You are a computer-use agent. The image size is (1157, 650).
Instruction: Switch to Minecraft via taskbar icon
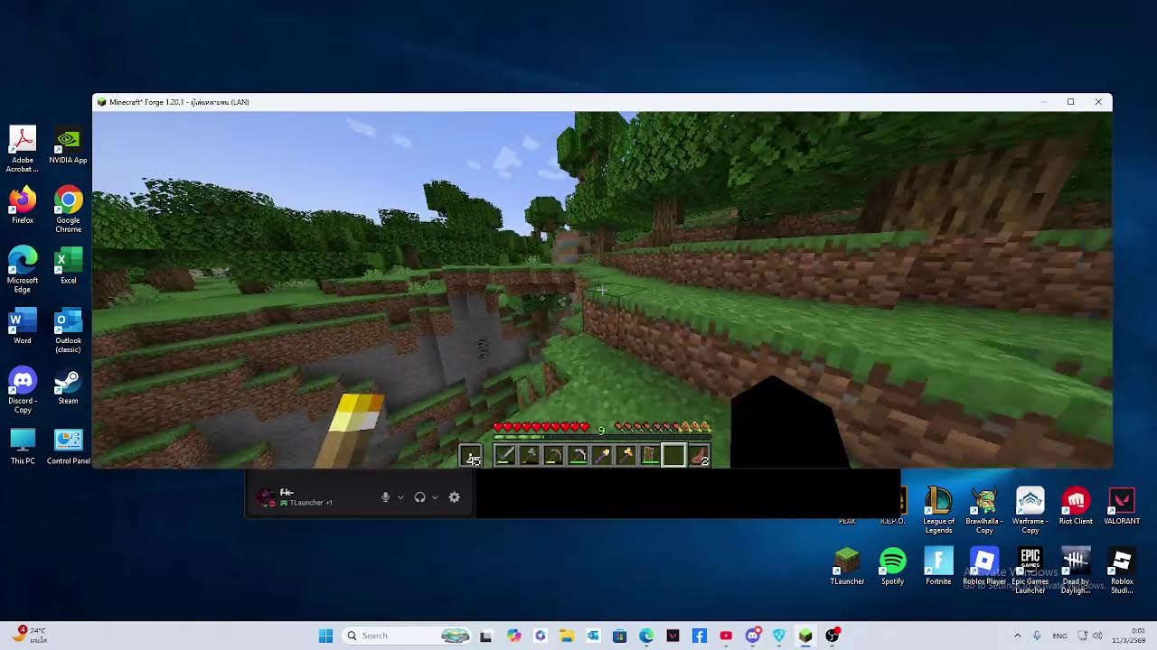coord(805,636)
